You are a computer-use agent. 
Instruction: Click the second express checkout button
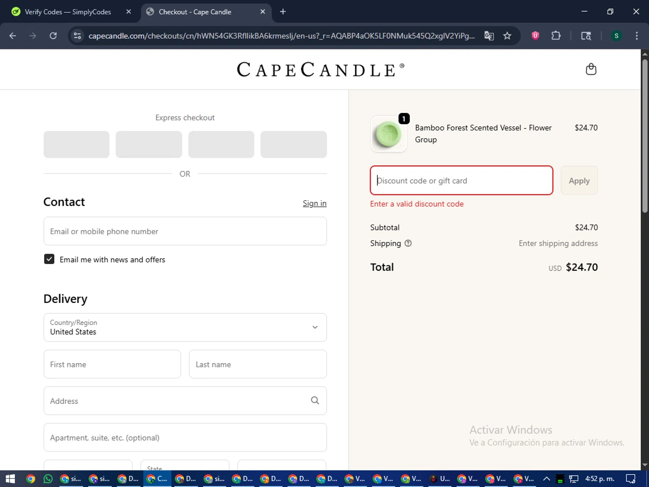pos(149,145)
